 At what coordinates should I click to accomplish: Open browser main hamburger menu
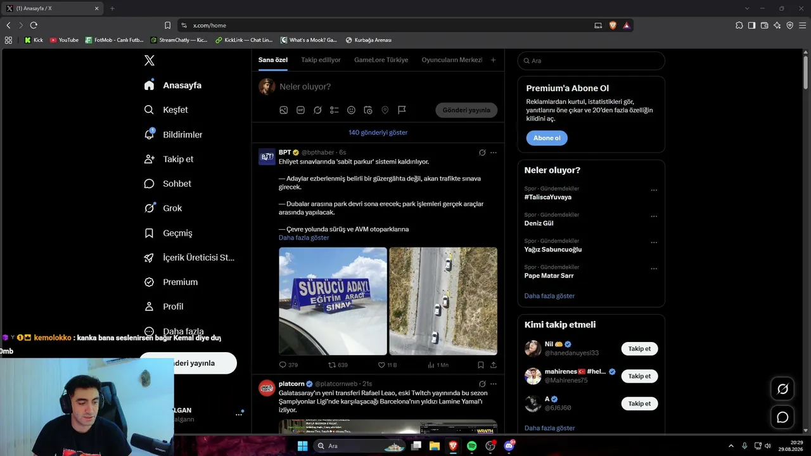pos(803,25)
